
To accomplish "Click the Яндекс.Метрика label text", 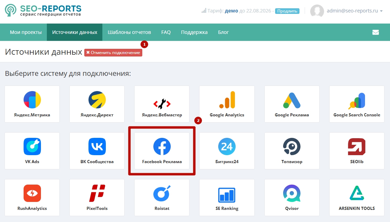I will point(32,115).
